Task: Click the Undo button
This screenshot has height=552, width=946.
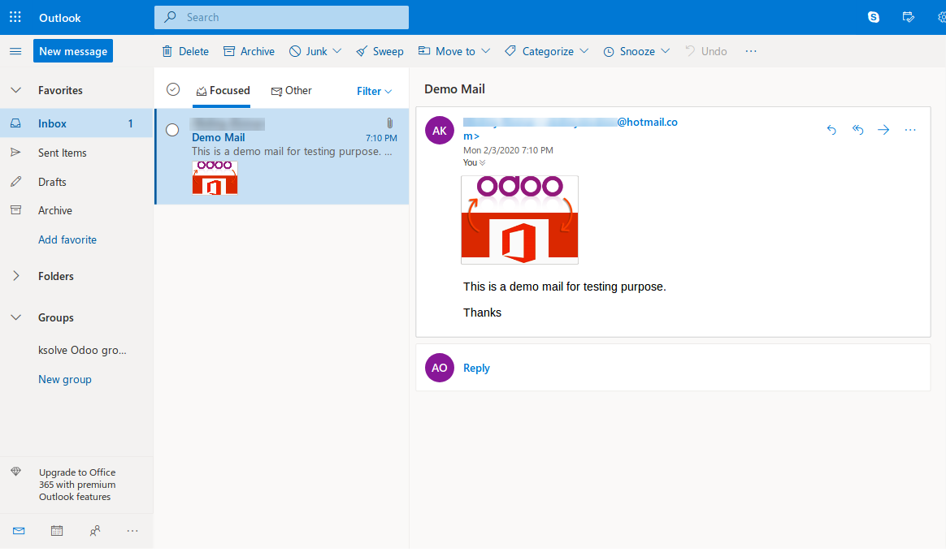Action: (x=706, y=51)
